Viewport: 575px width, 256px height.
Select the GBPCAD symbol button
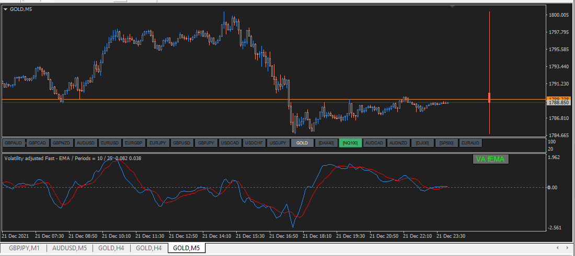coord(38,143)
